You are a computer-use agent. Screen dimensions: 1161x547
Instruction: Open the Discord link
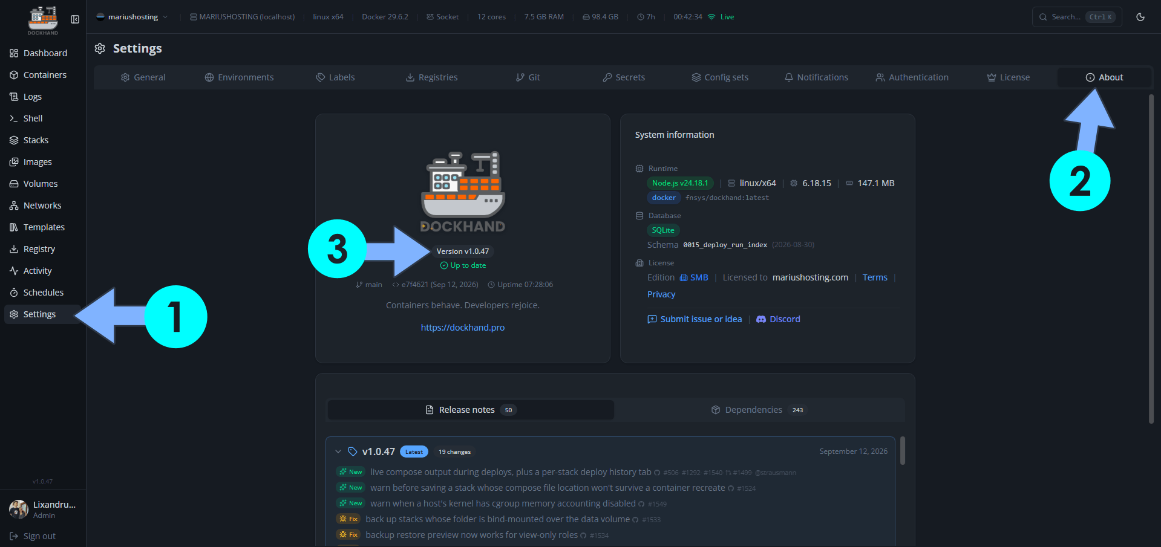click(x=778, y=319)
